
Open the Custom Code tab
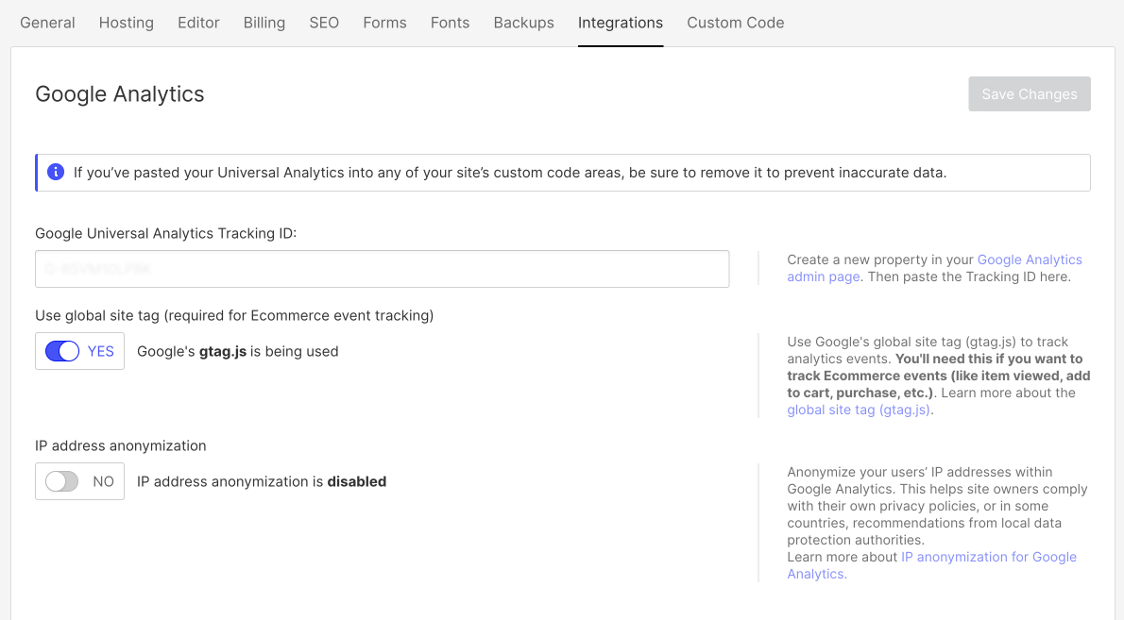[736, 23]
